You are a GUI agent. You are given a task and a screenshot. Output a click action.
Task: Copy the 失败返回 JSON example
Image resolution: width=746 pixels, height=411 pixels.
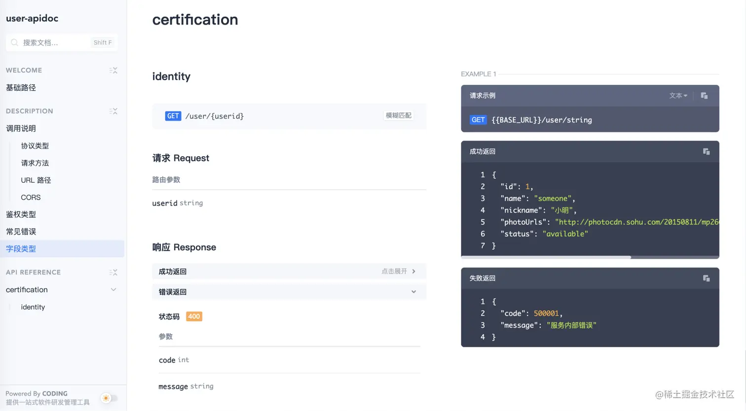706,278
